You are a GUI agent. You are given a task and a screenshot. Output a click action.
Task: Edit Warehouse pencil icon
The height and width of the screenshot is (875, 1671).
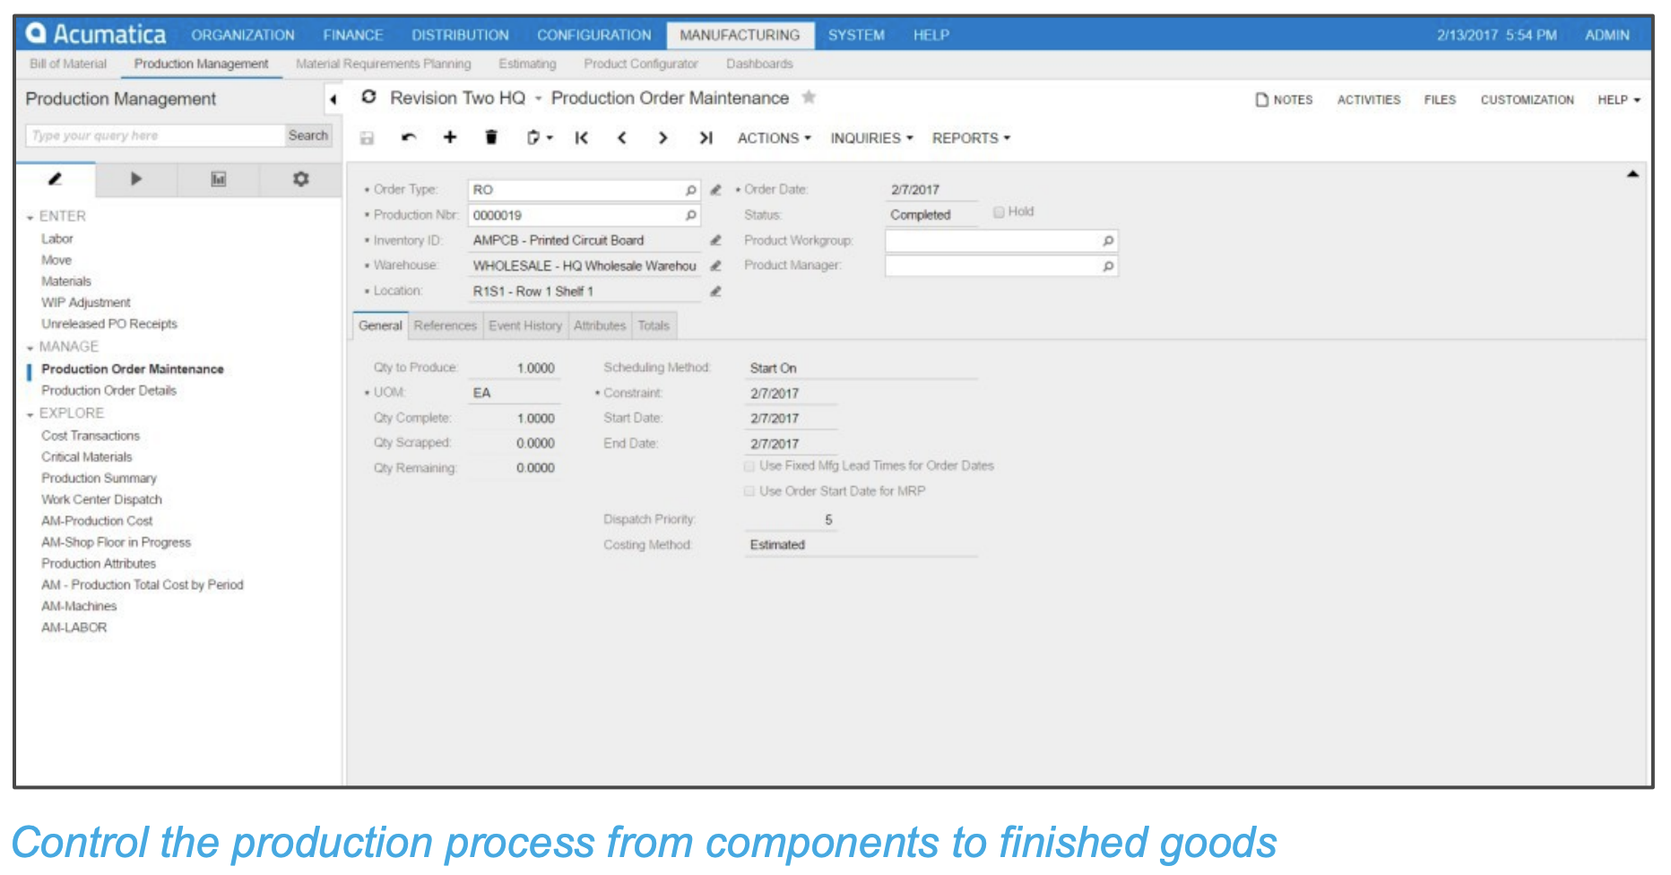[715, 265]
